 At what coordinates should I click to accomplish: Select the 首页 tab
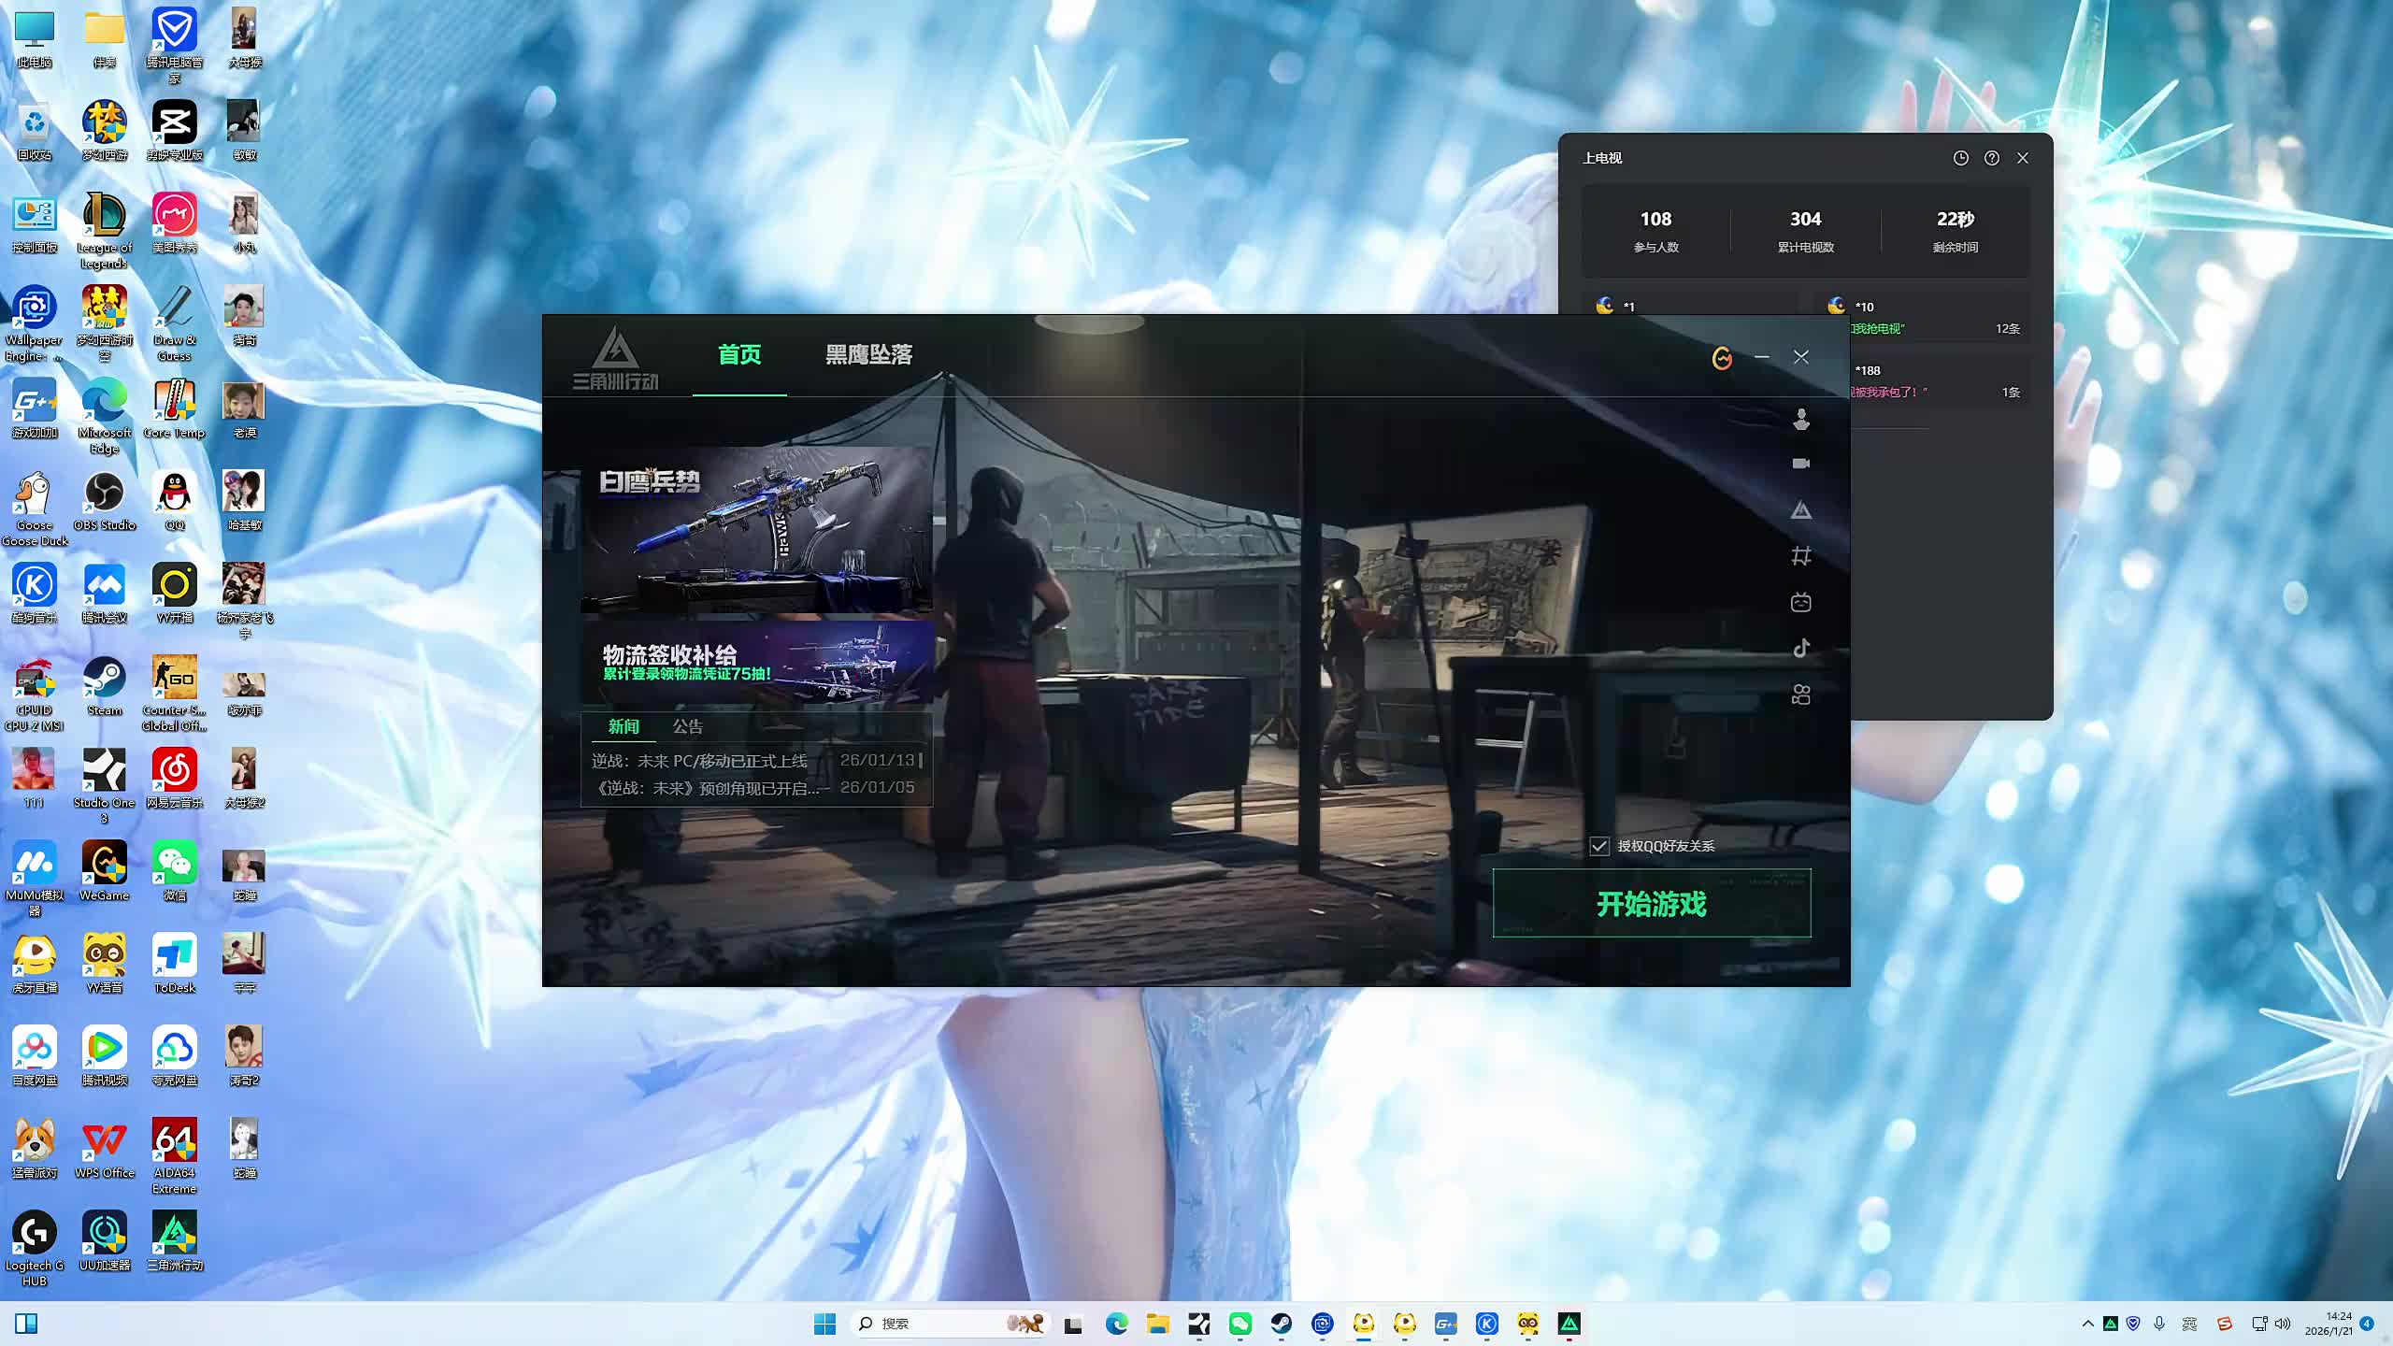tap(739, 355)
